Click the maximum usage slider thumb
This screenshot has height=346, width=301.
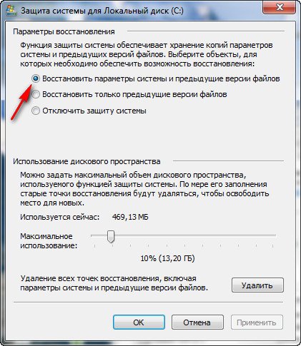coord(111,236)
